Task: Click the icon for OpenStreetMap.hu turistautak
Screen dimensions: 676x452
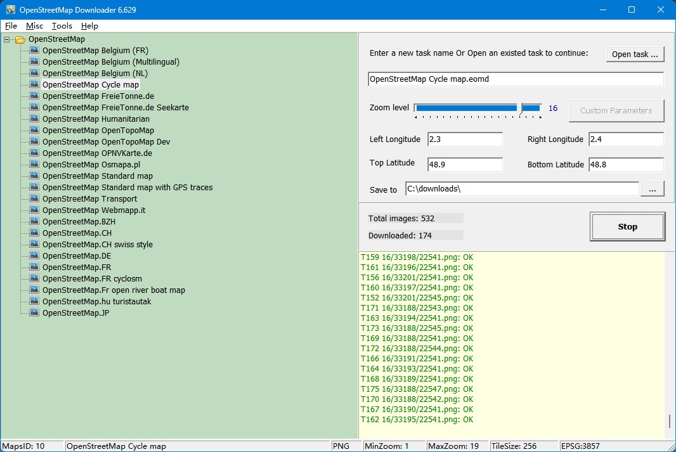Action: click(x=34, y=301)
